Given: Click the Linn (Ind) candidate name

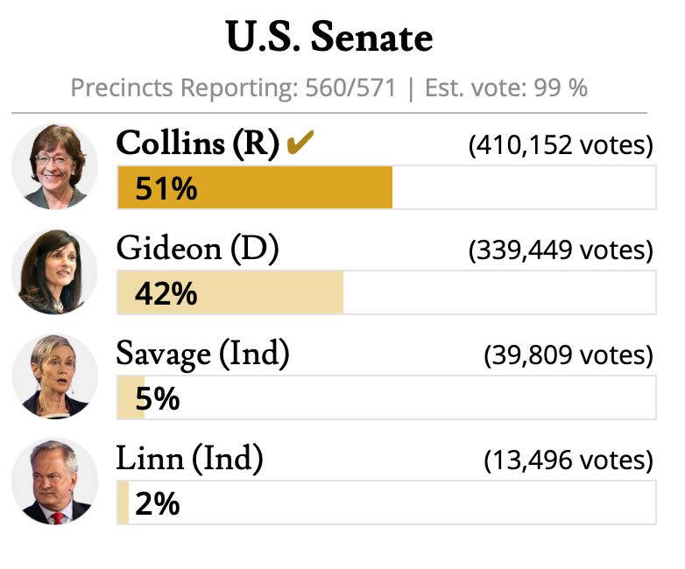Looking at the screenshot, I should tap(189, 459).
